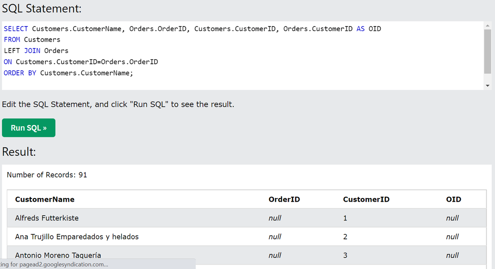Viewport: 495px width, 269px height.
Task: Select the Alfreds Futterkiste name cell
Action: (x=47, y=218)
